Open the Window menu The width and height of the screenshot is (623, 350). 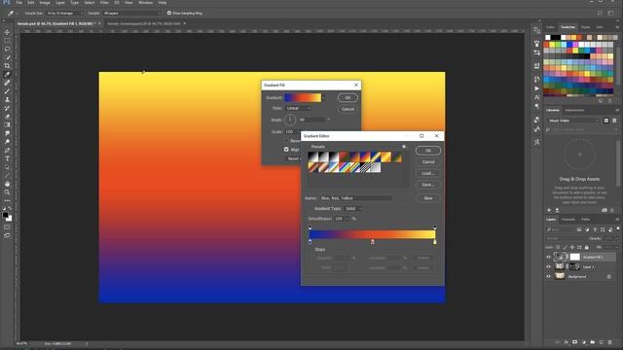(x=145, y=2)
